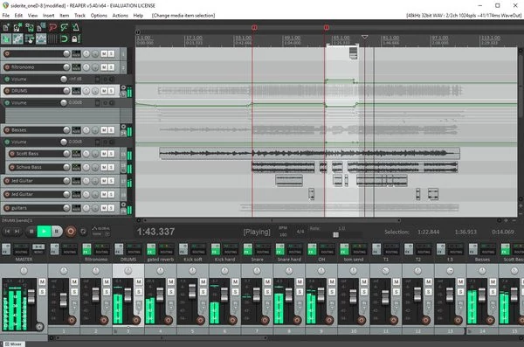Image resolution: width=524 pixels, height=347 pixels.
Task: Open the Options menu
Action: click(x=99, y=16)
